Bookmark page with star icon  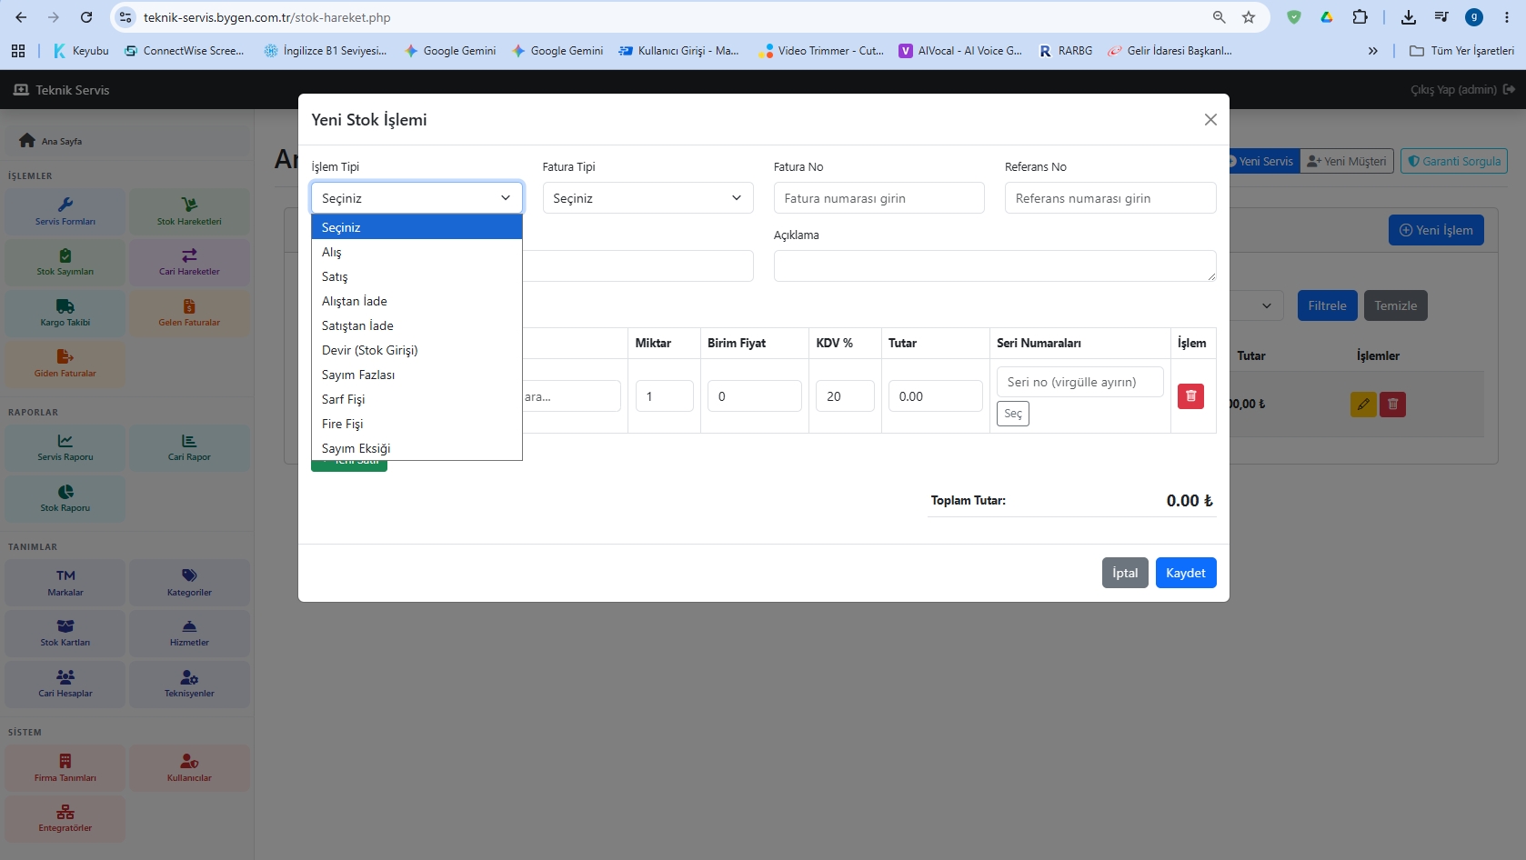click(x=1249, y=17)
